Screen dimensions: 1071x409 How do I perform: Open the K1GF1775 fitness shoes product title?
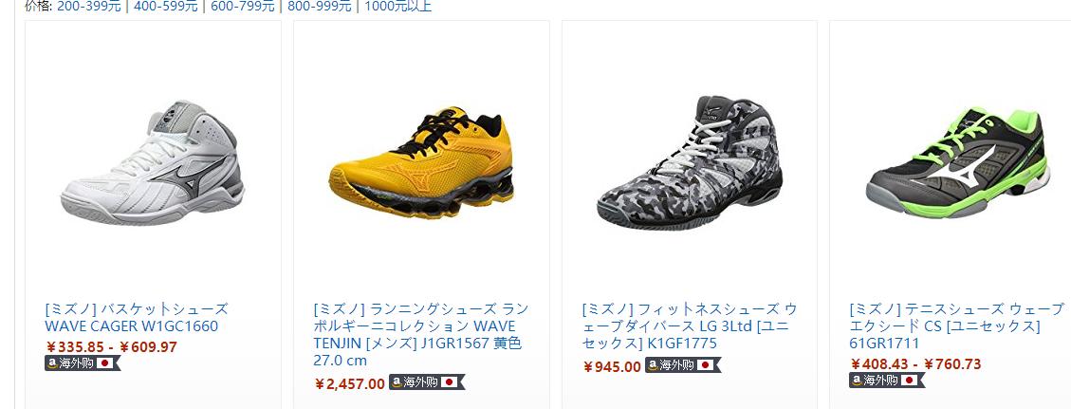[690, 325]
